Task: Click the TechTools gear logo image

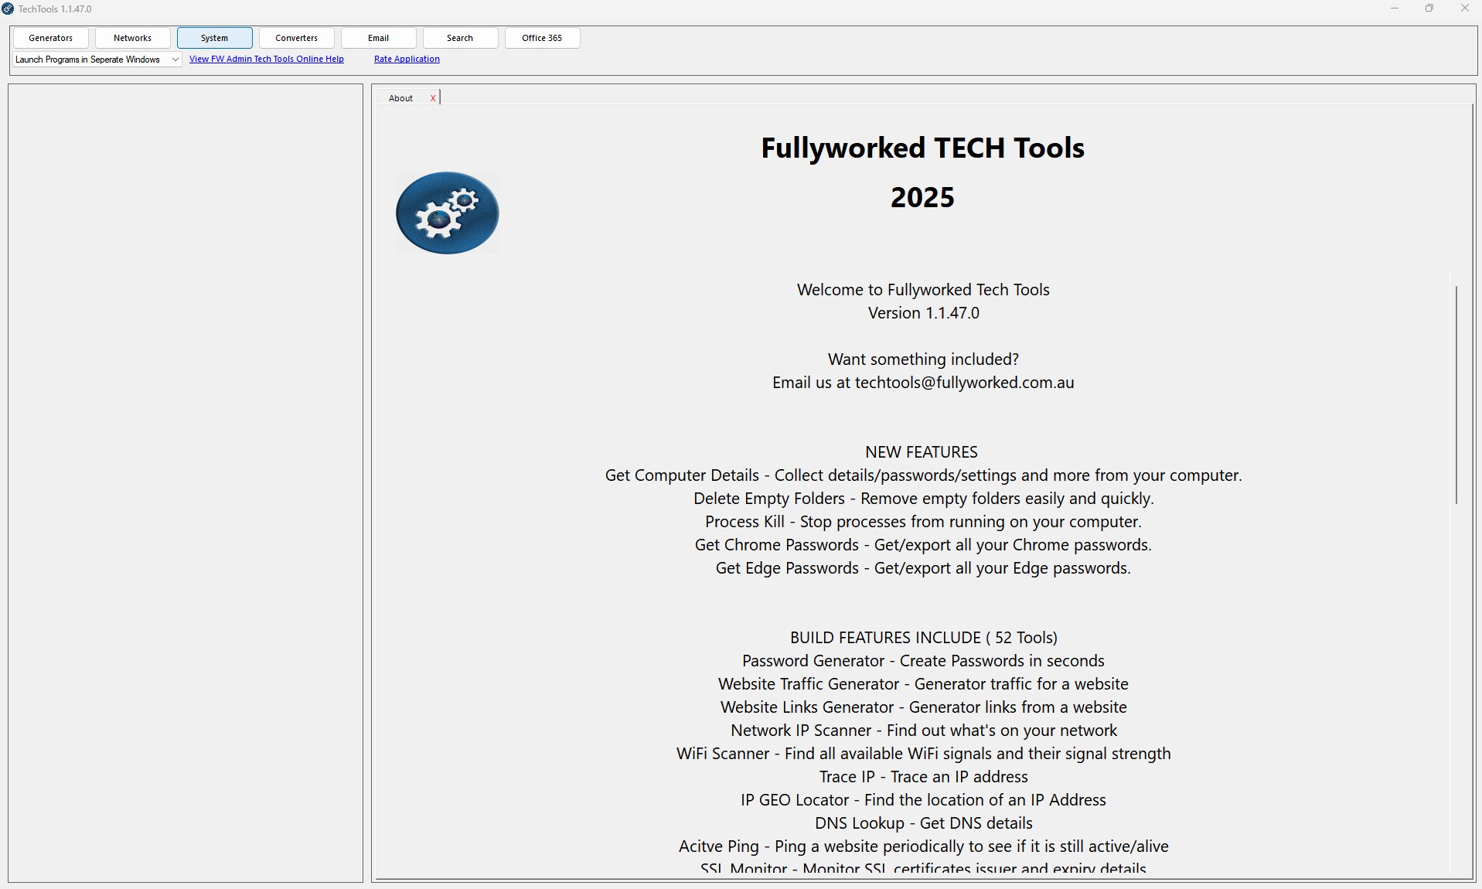Action: [x=447, y=213]
